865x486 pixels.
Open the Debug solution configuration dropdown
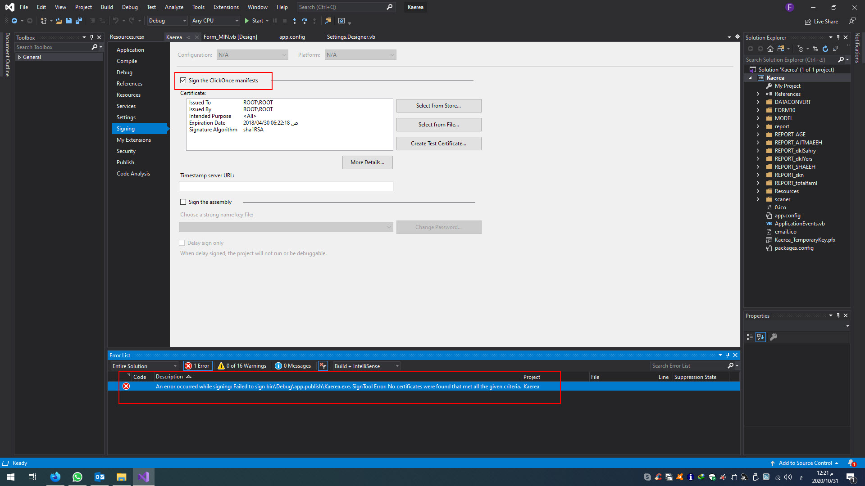(x=167, y=21)
